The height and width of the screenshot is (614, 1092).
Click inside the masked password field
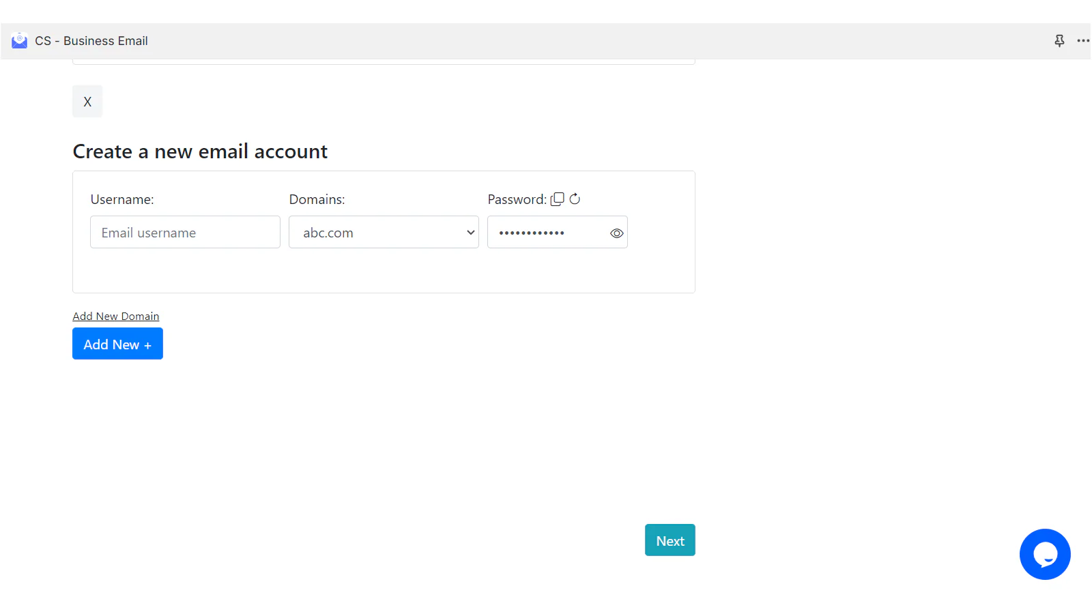click(546, 233)
